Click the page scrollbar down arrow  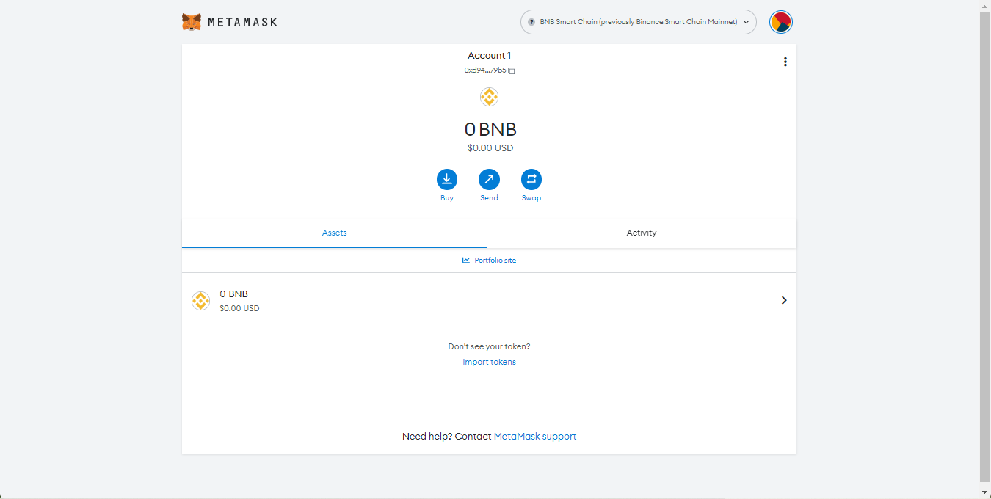click(x=985, y=492)
